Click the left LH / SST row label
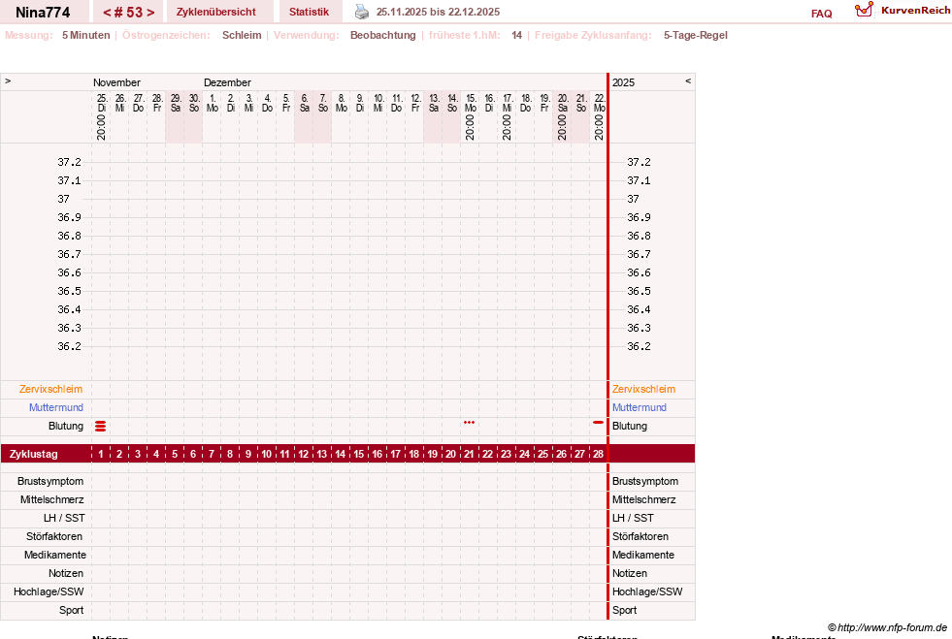This screenshot has height=639, width=952. pos(64,518)
